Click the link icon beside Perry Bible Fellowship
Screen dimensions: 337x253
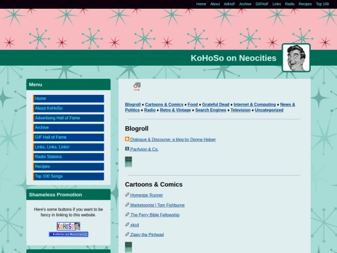tap(127, 214)
